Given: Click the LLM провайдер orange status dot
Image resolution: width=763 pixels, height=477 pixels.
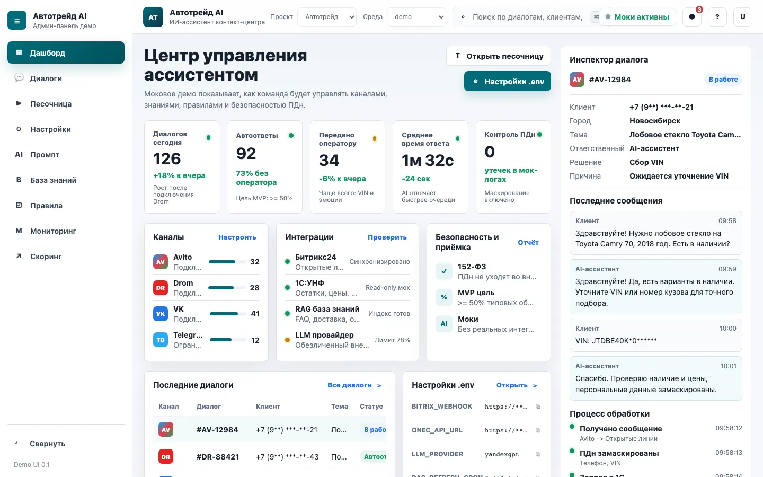Looking at the screenshot, I should point(287,340).
